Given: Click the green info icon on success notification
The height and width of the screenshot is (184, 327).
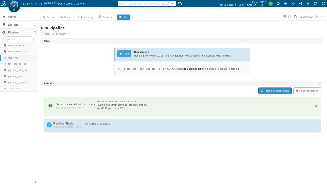Looking at the screenshot, I should pyautogui.click(x=50, y=106).
